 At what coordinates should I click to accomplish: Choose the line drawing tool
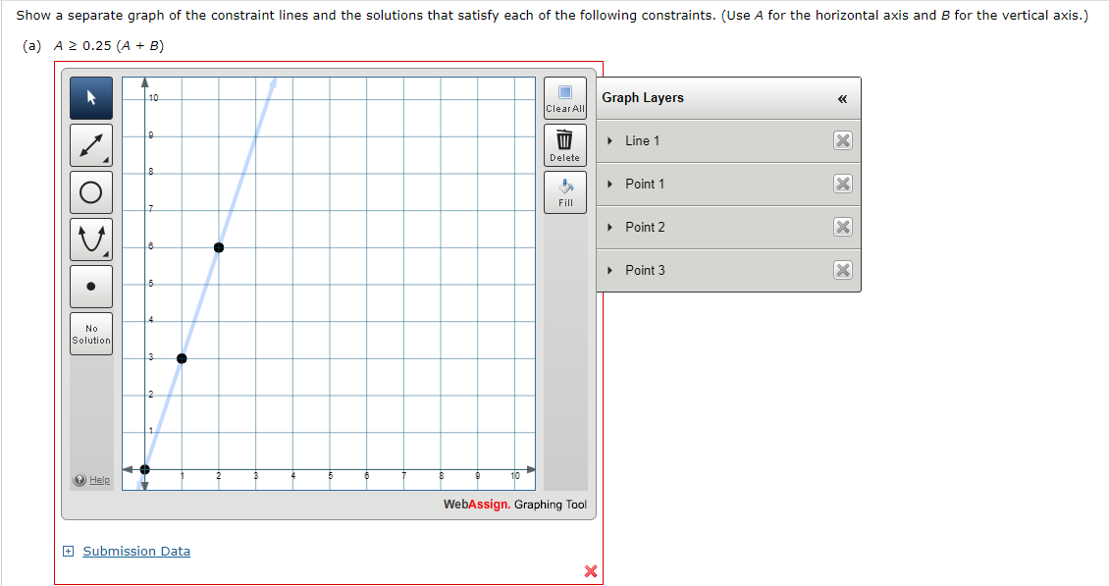(x=90, y=144)
